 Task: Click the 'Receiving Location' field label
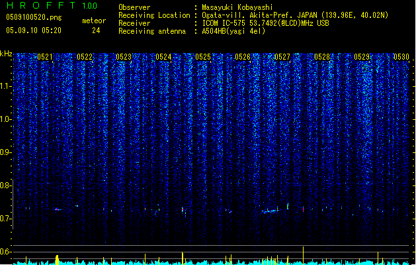[x=154, y=15]
